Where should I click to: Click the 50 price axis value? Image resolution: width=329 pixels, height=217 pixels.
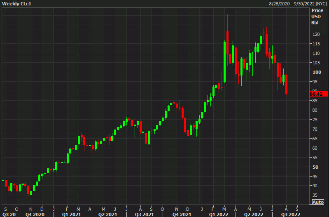pos(315,167)
